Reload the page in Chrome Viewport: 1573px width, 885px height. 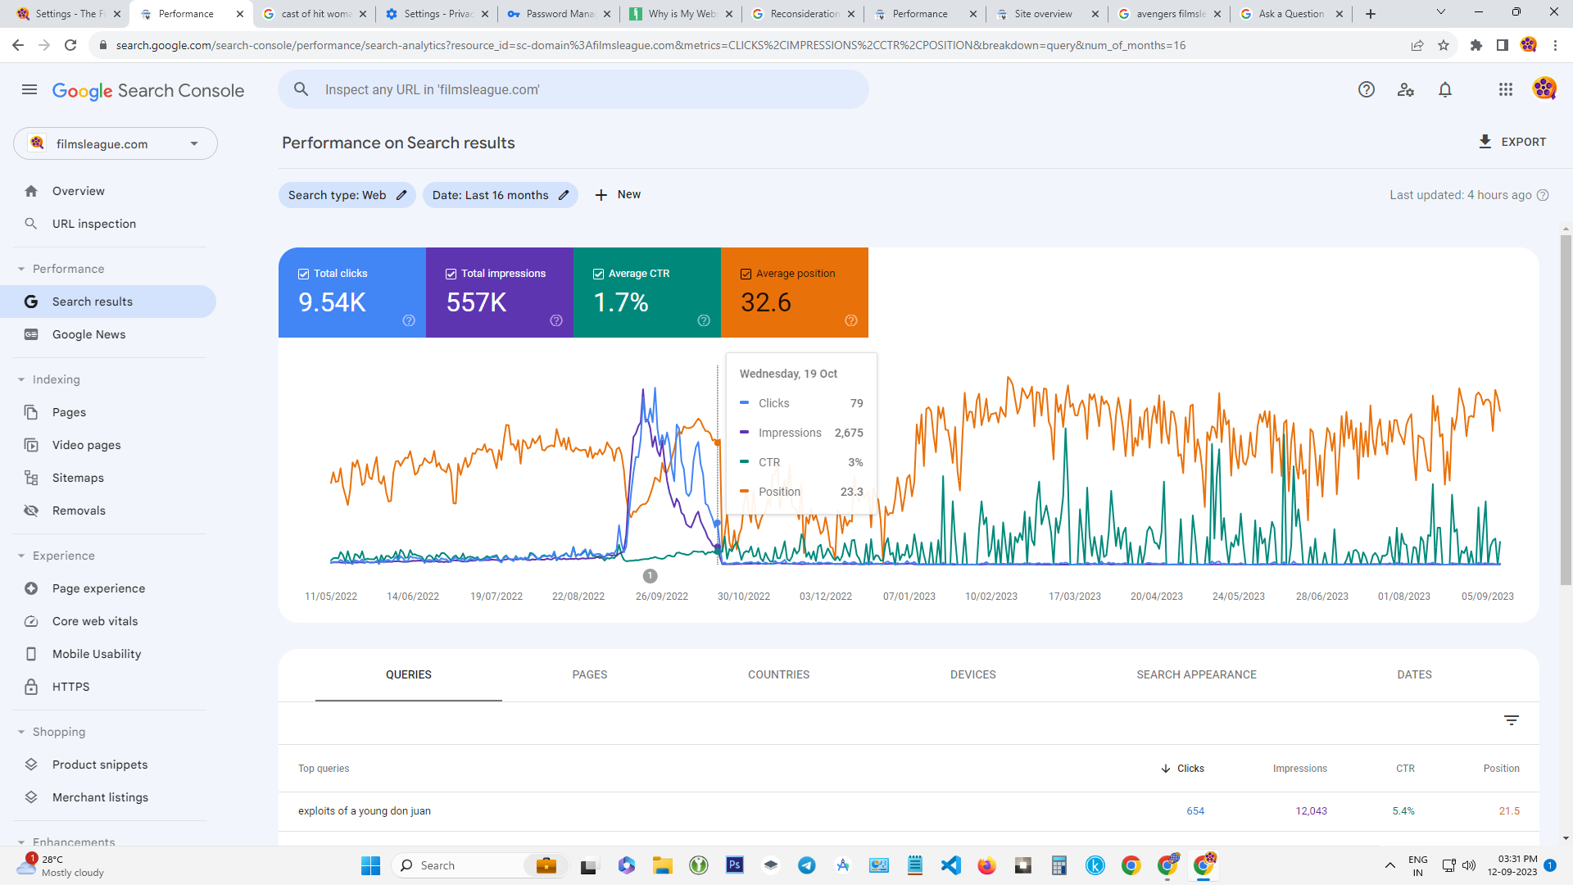pos(70,45)
